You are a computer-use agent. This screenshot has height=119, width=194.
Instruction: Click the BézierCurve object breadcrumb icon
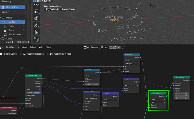[1, 54]
